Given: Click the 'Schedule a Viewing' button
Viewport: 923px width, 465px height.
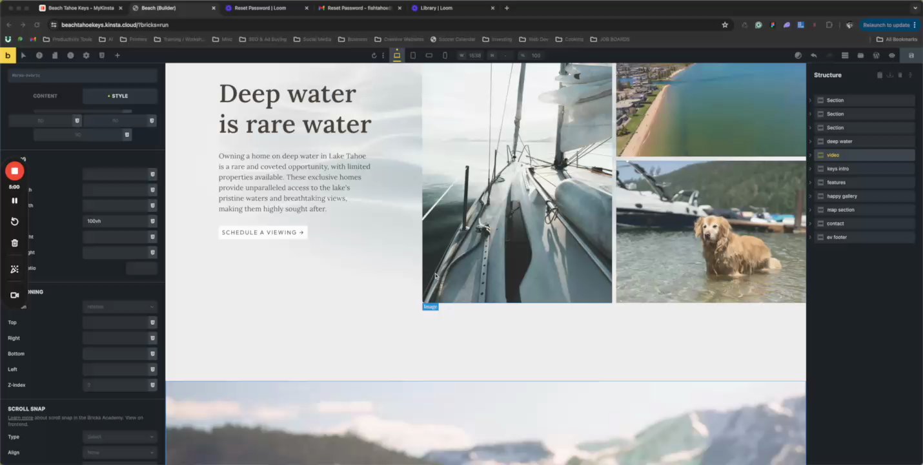Looking at the screenshot, I should click(263, 232).
